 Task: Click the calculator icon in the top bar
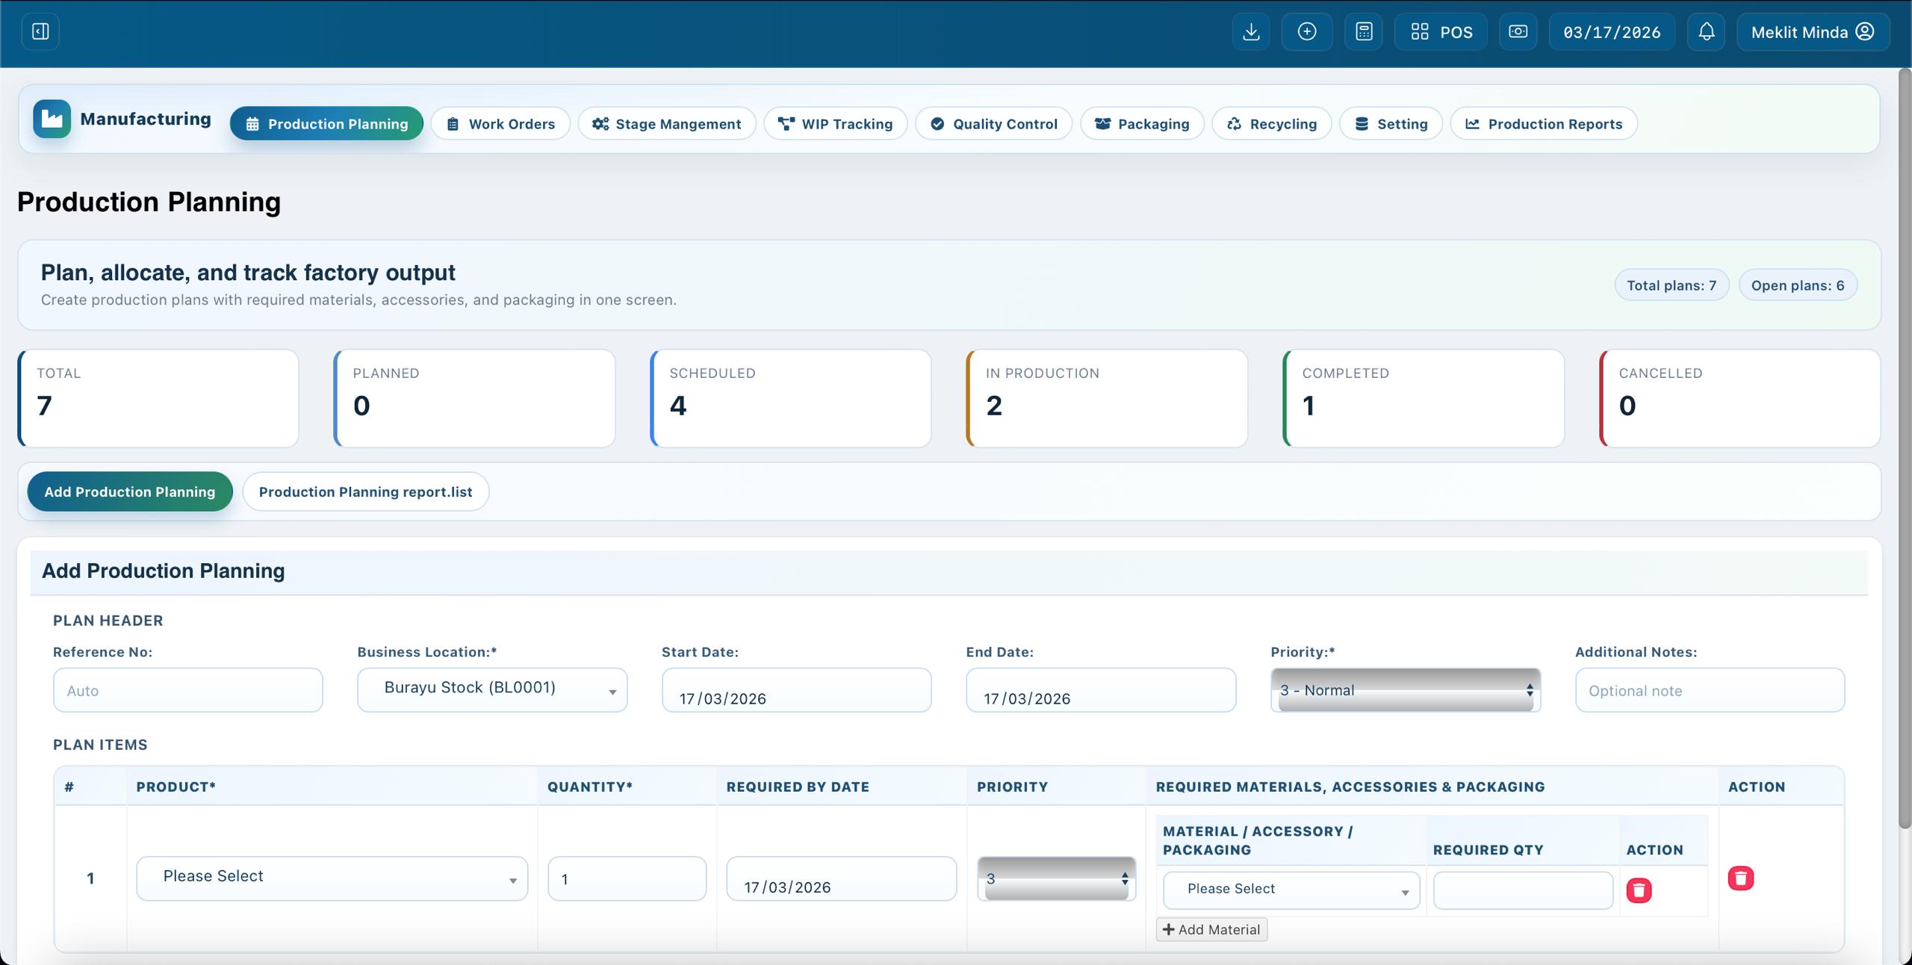click(1364, 31)
